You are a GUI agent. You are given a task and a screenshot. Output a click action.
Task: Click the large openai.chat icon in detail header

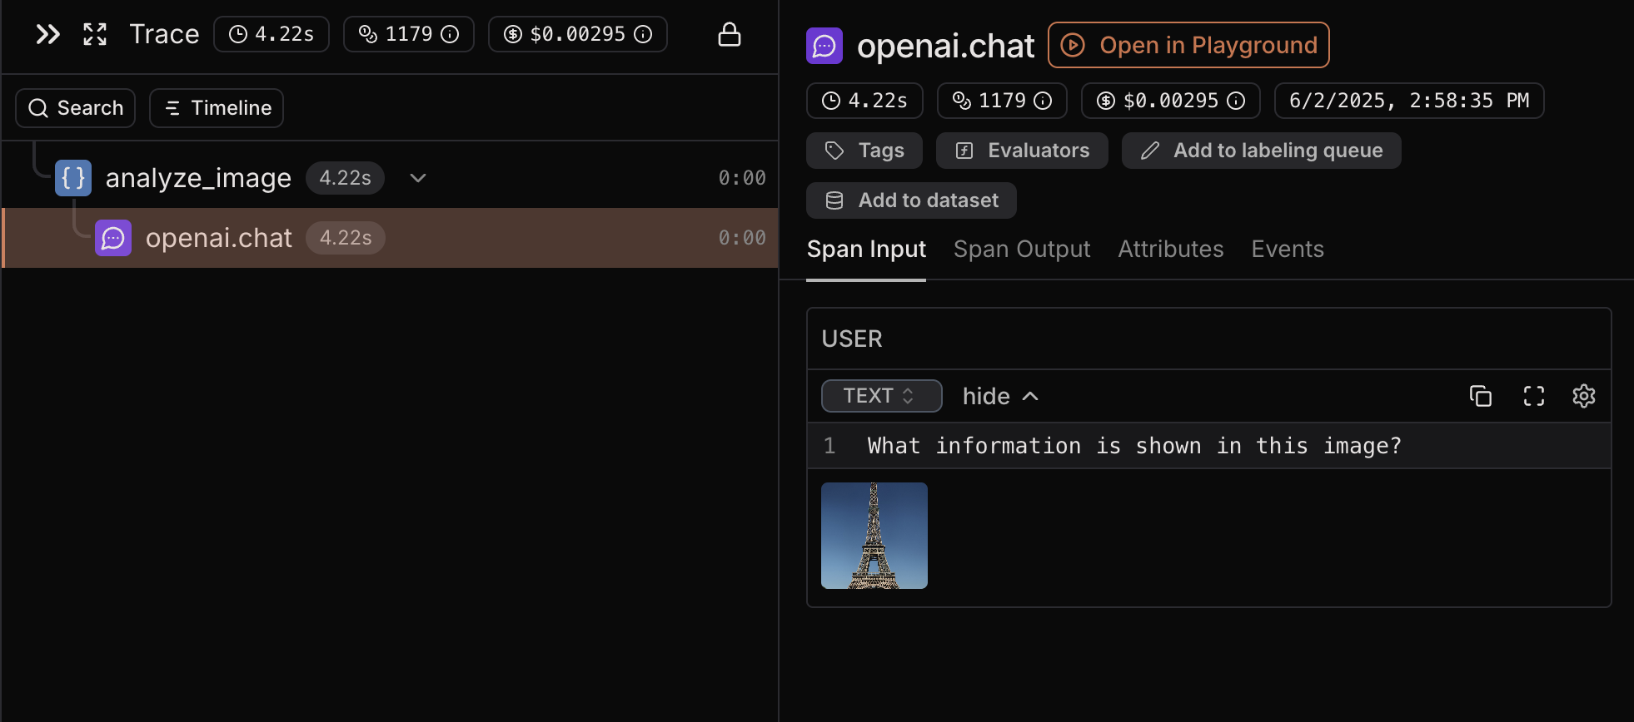pyautogui.click(x=824, y=46)
